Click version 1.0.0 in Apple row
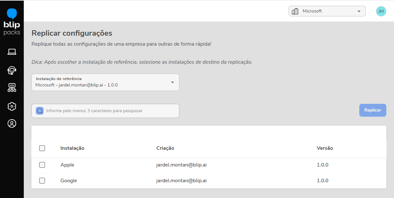The height and width of the screenshot is (198, 394). coord(323,165)
